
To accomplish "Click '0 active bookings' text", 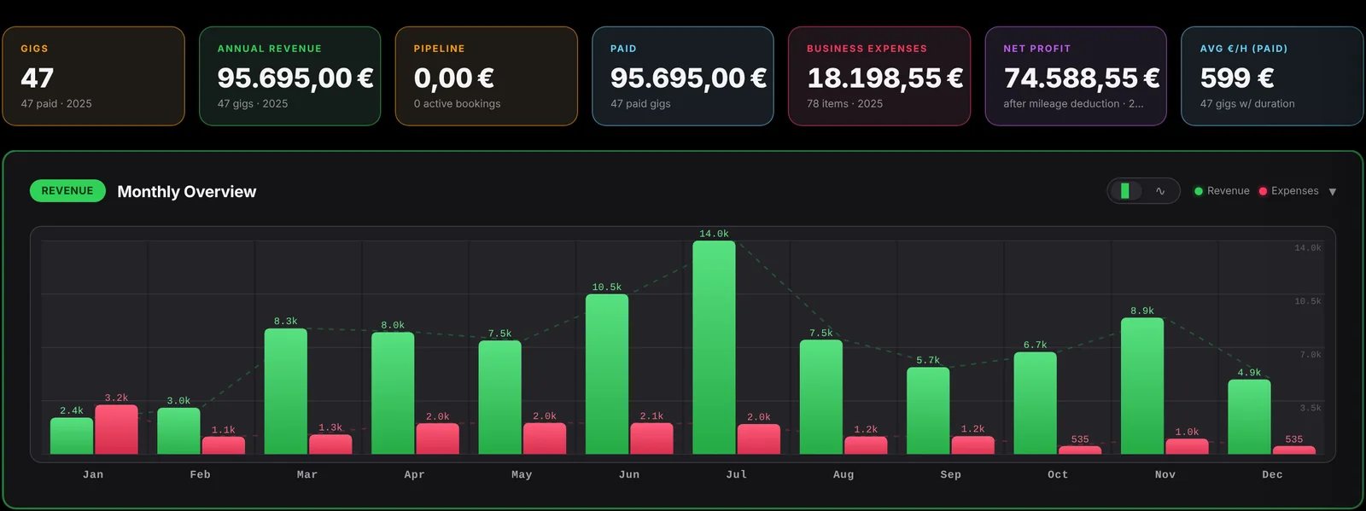I will point(457,104).
